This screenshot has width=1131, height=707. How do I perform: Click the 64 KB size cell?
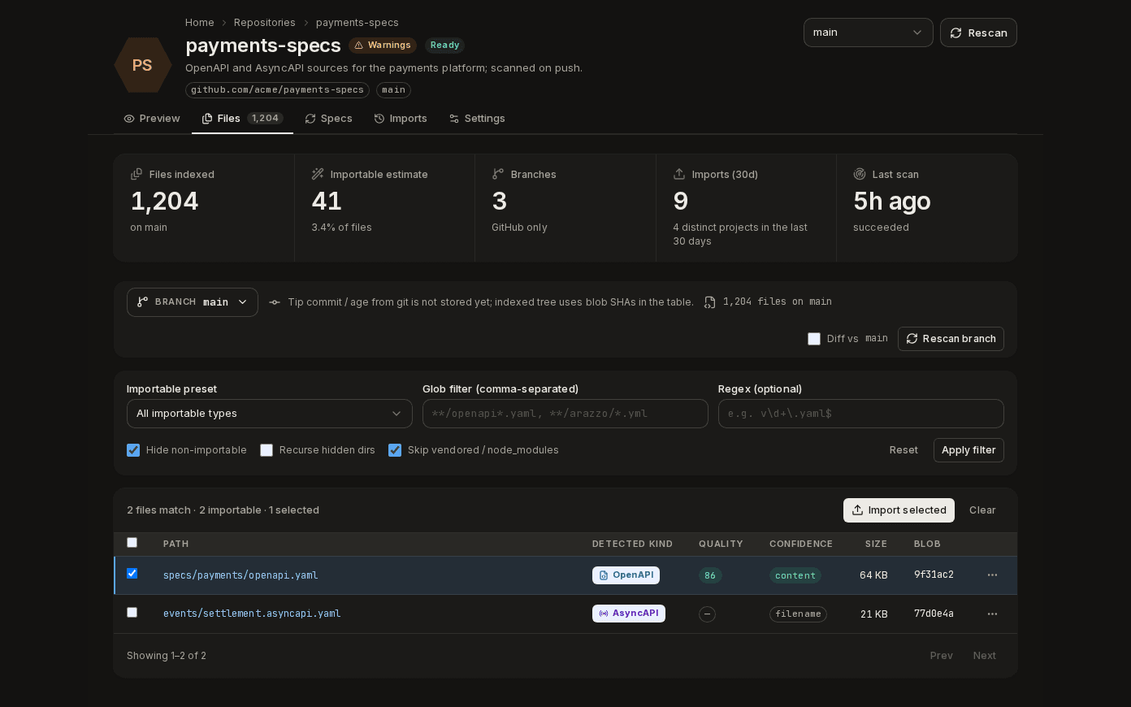click(x=873, y=575)
